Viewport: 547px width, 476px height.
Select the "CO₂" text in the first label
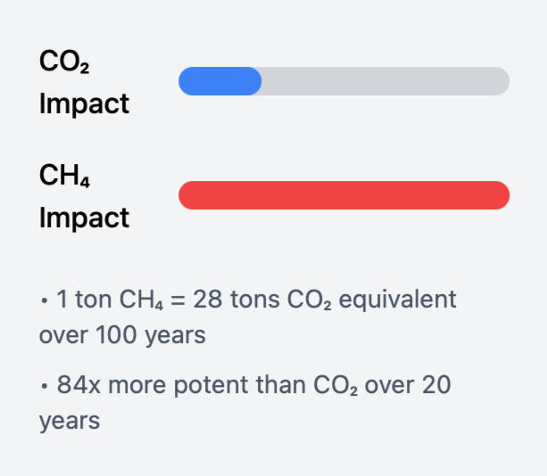65,61
